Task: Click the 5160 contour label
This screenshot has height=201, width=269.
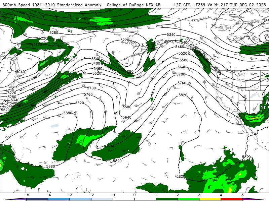Action: (x=38, y=45)
